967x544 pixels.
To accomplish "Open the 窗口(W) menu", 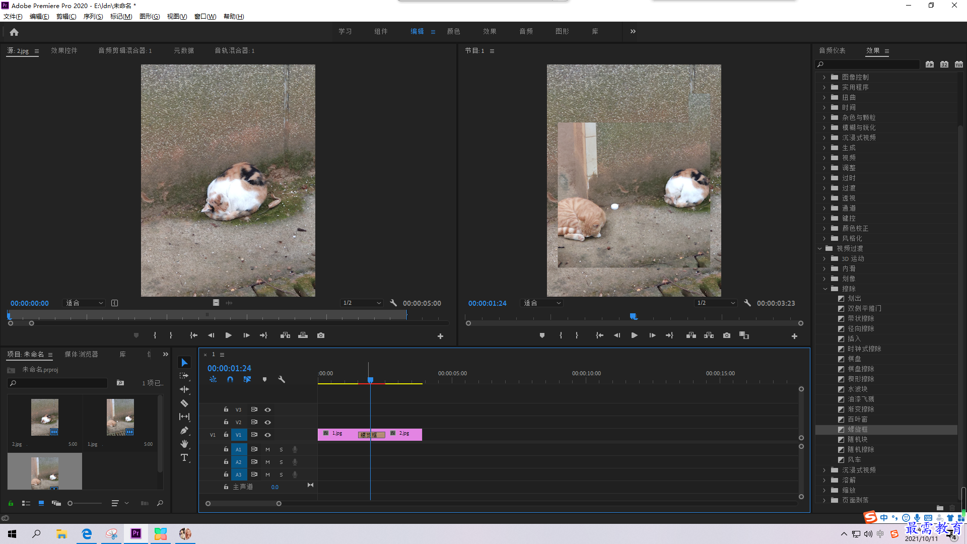I will click(x=205, y=17).
